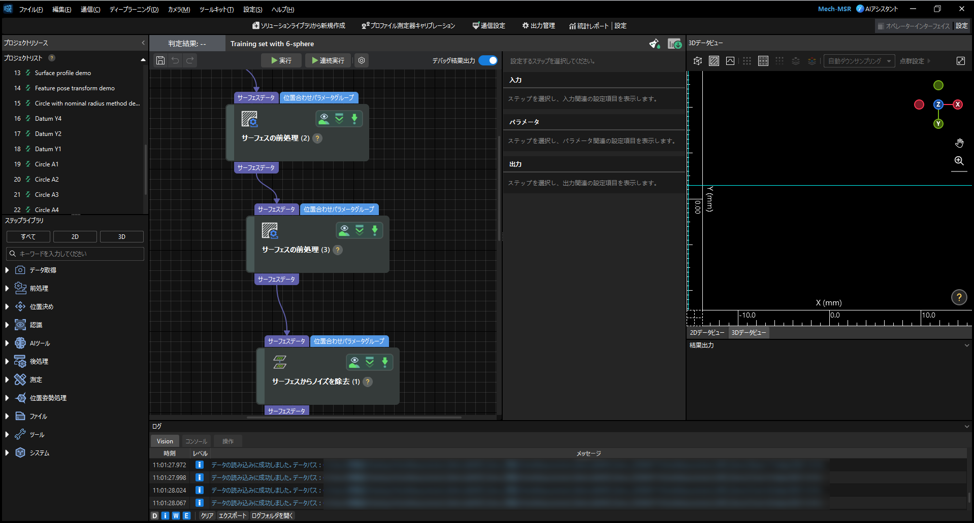The image size is (974, 523).
Task: Open the ディープラーニング(D) menu
Action: tap(134, 10)
